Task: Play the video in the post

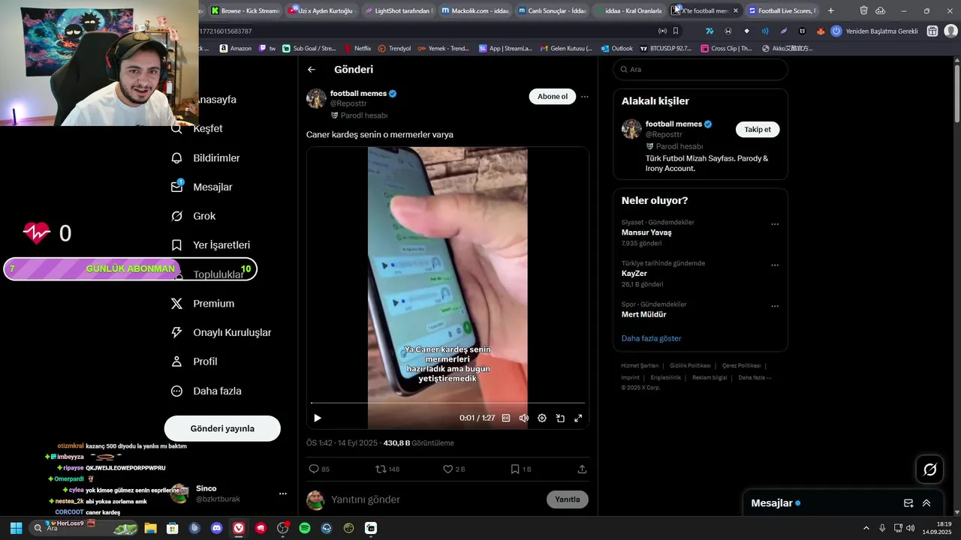Action: [318, 418]
